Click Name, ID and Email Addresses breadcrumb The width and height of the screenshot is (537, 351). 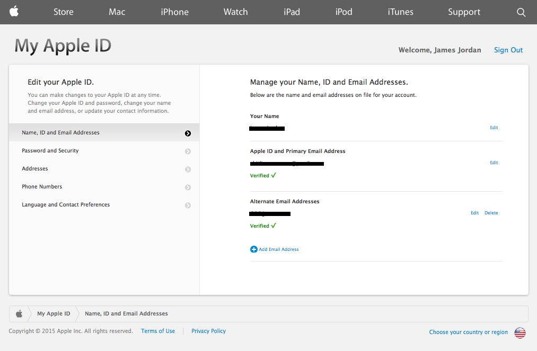[x=126, y=313]
